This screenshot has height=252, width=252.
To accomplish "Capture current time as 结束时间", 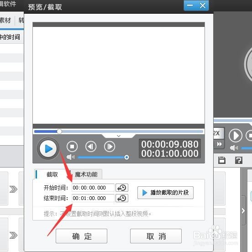I will pyautogui.click(x=122, y=198).
